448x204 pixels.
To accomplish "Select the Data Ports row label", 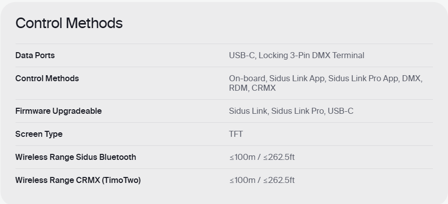I will 35,55.
